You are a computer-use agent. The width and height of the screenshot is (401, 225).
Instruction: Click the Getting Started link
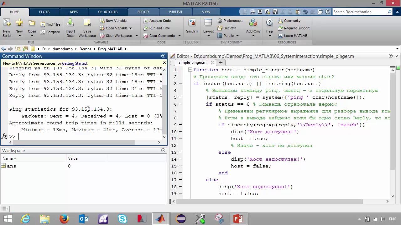point(74,63)
